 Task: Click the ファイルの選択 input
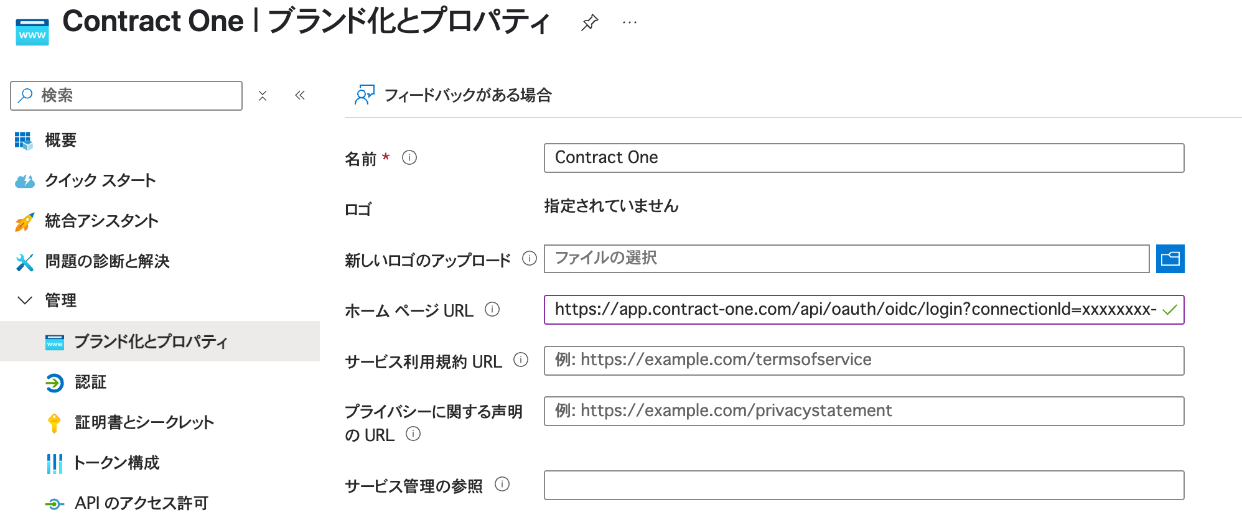tap(846, 259)
